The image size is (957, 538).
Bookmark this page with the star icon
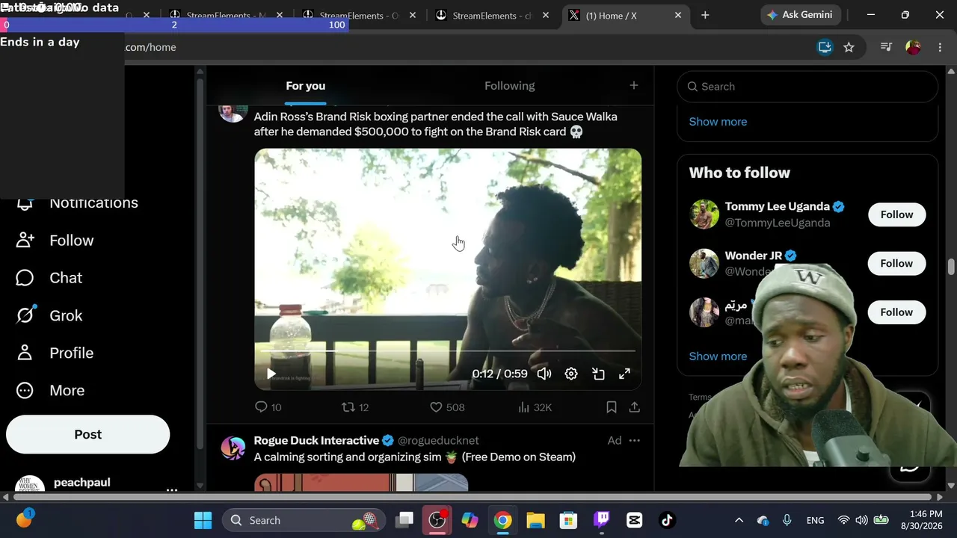(x=849, y=47)
